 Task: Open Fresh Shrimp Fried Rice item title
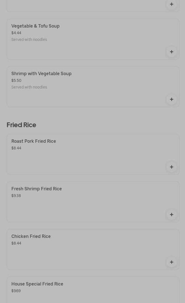click(36, 189)
